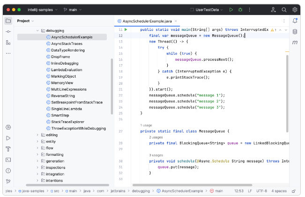Click the warning indicator in editor
The image size is (305, 197).
pos(274,30)
